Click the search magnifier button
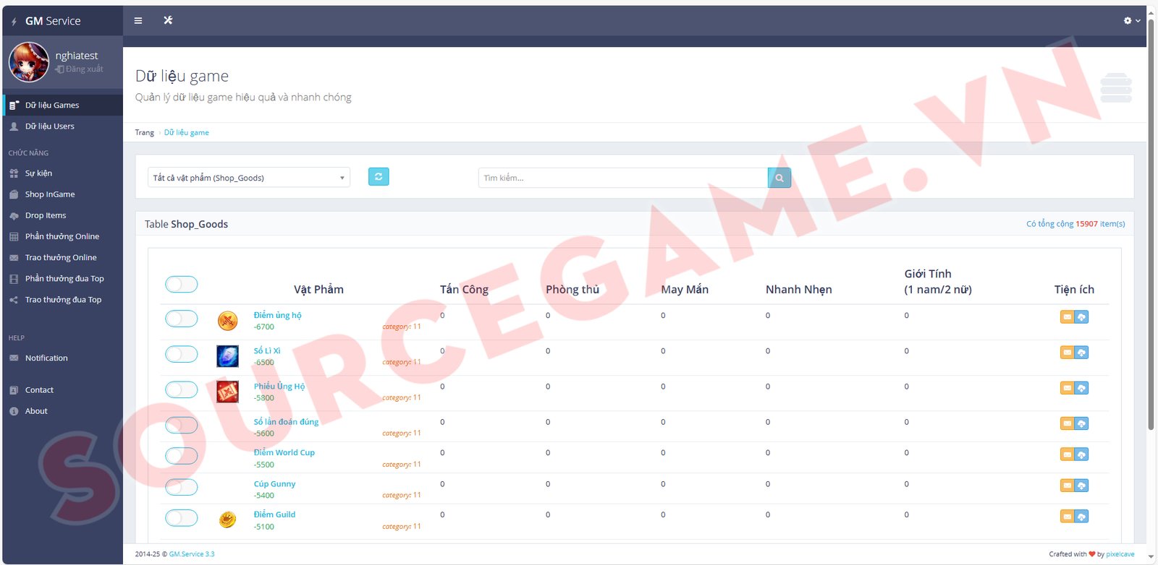Screen dimensions: 1158x565 (779, 178)
